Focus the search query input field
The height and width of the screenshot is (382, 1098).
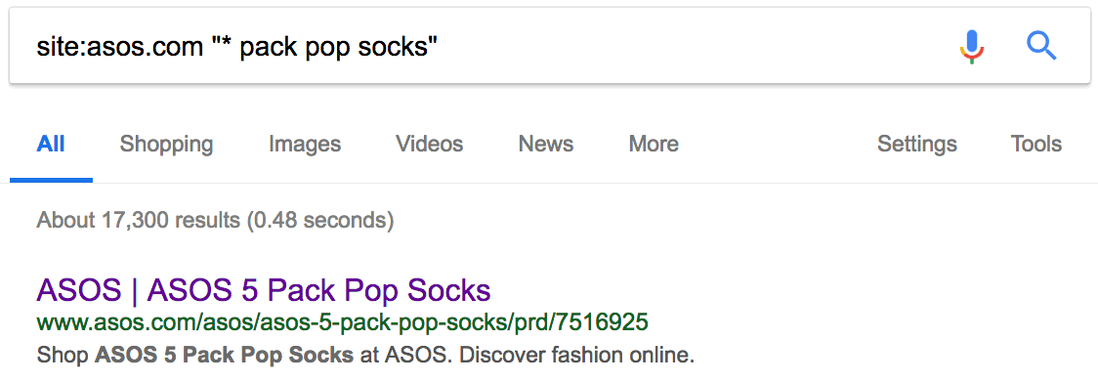click(x=484, y=47)
